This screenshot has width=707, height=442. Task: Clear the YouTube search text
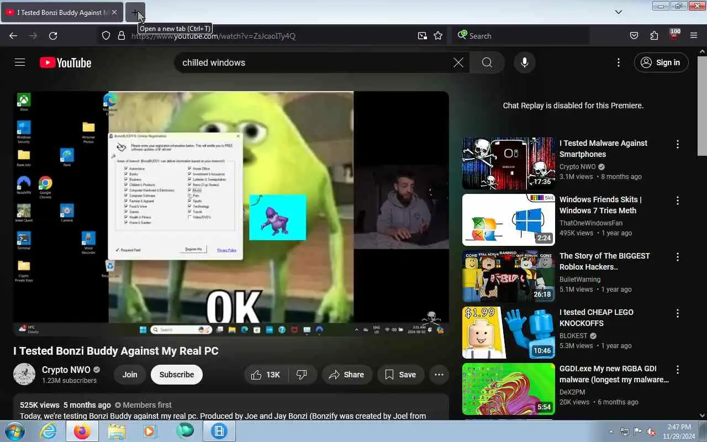click(x=458, y=62)
